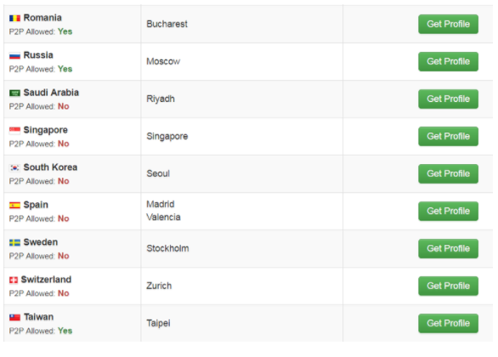Get Profile for Romania Bucharest server

click(x=448, y=24)
